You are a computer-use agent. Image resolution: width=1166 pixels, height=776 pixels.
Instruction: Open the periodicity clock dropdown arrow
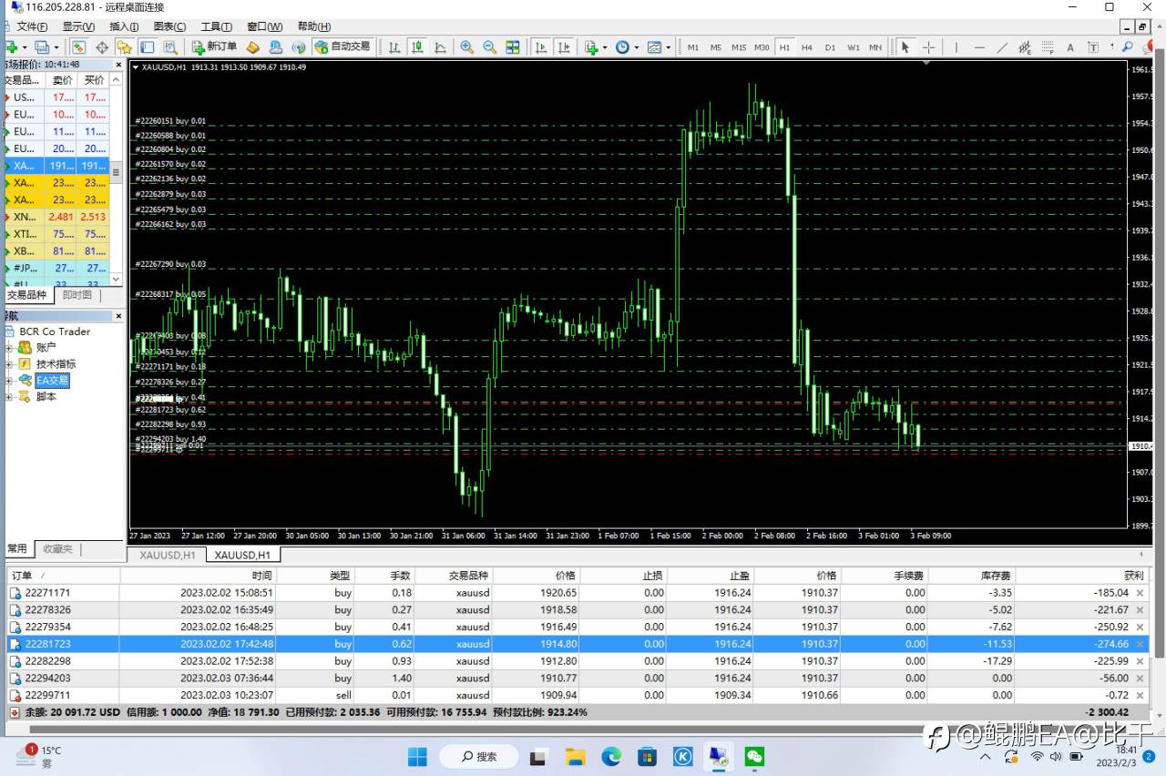[x=636, y=47]
